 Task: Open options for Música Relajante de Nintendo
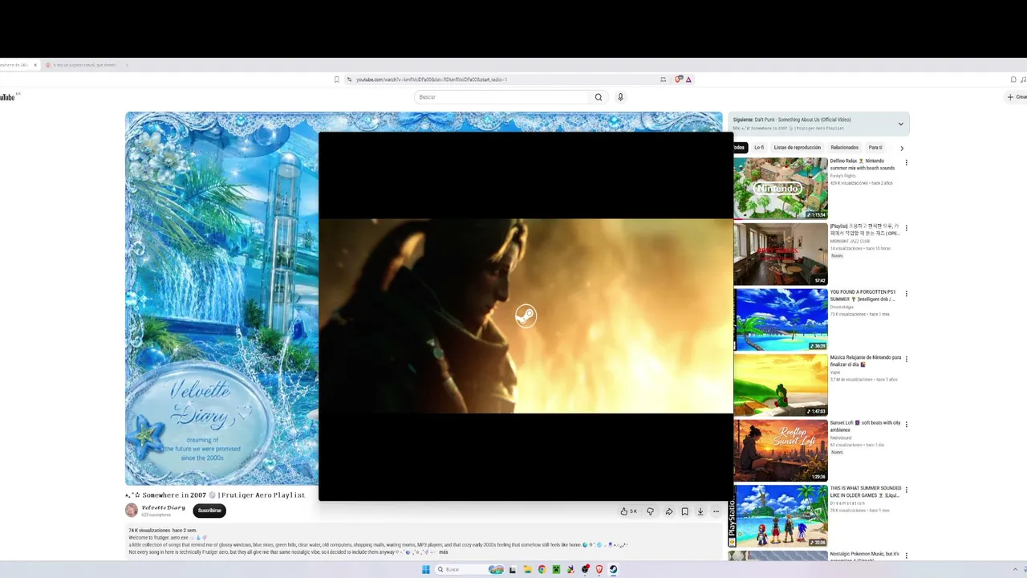click(907, 360)
